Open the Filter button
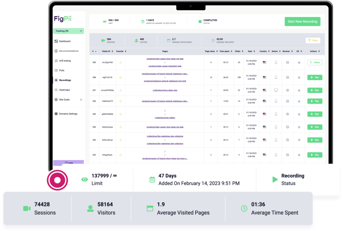Viewport: 342px width, 231px height. click(313, 40)
